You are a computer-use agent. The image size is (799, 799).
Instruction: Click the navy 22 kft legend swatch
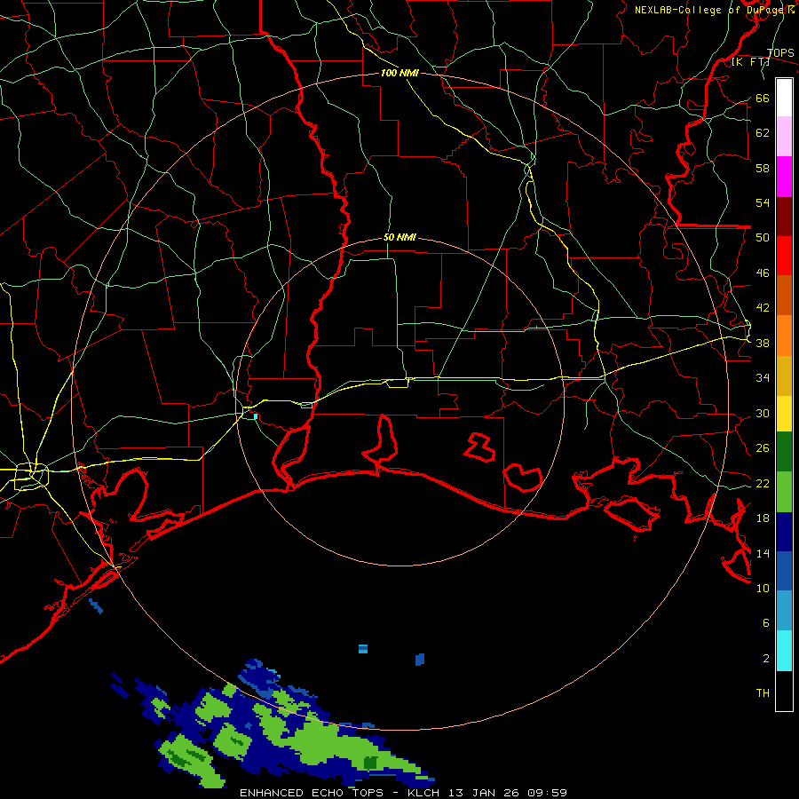784,532
